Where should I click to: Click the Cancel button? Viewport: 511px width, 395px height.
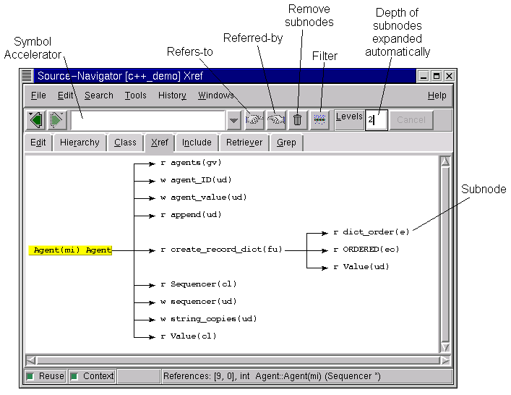click(411, 120)
